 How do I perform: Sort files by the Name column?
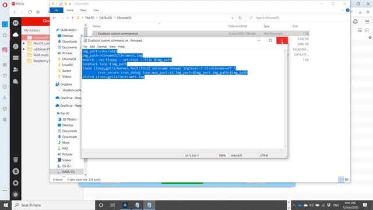(x=97, y=26)
